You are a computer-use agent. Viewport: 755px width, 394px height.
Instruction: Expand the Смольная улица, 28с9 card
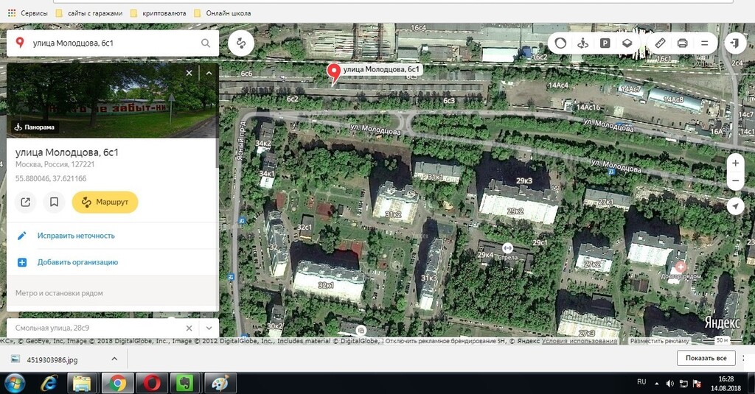point(209,328)
